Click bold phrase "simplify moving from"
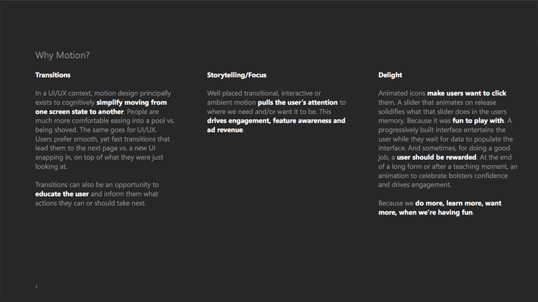This screenshot has width=538, height=302. point(131,103)
